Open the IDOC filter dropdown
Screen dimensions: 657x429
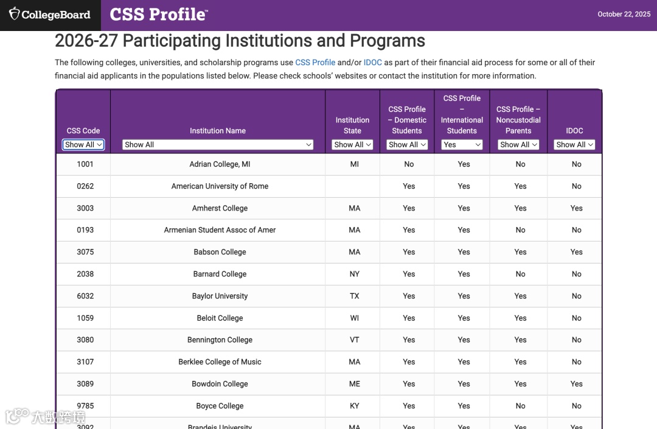pos(574,145)
